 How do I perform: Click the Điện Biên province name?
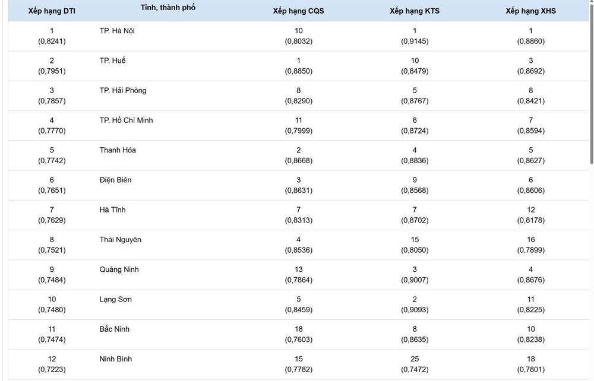click(x=116, y=180)
